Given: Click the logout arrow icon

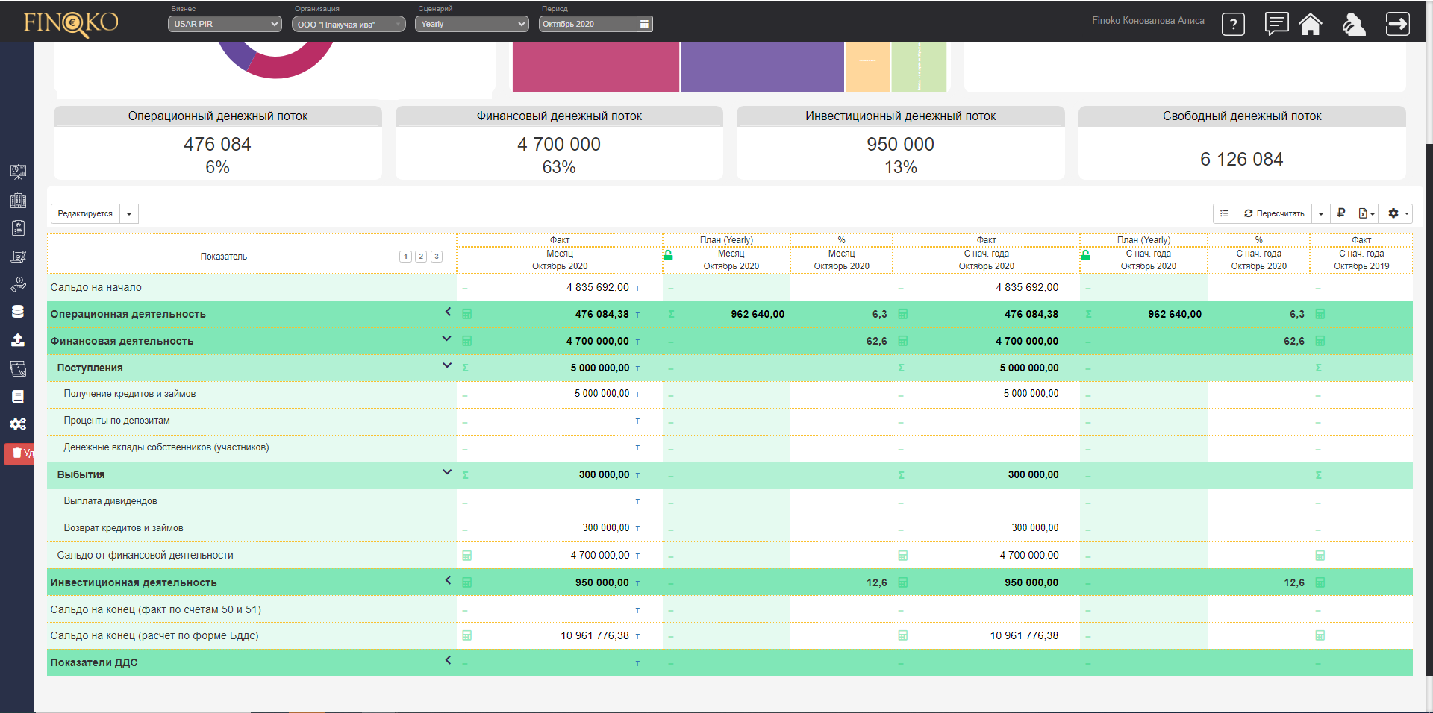Looking at the screenshot, I should [1397, 24].
